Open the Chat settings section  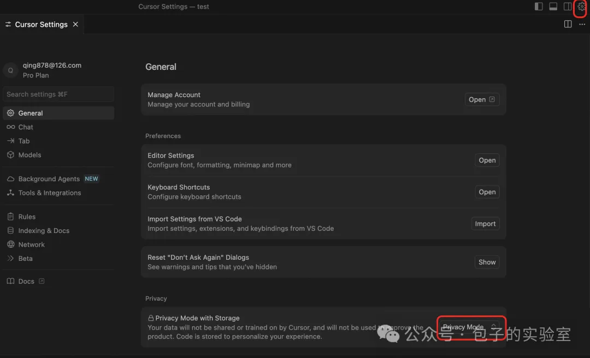click(x=58, y=127)
